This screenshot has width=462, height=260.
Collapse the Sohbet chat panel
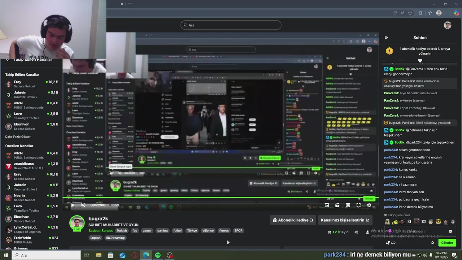(386, 38)
